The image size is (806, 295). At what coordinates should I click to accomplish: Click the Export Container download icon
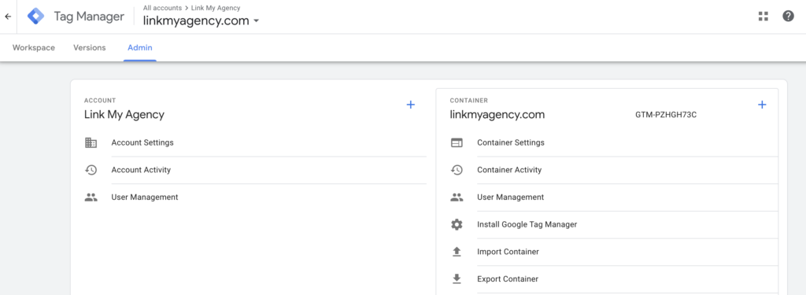click(457, 279)
